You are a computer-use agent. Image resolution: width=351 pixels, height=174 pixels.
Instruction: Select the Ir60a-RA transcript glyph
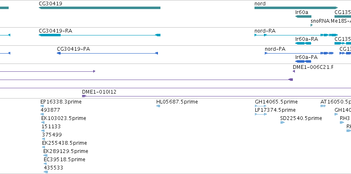click(x=303, y=43)
